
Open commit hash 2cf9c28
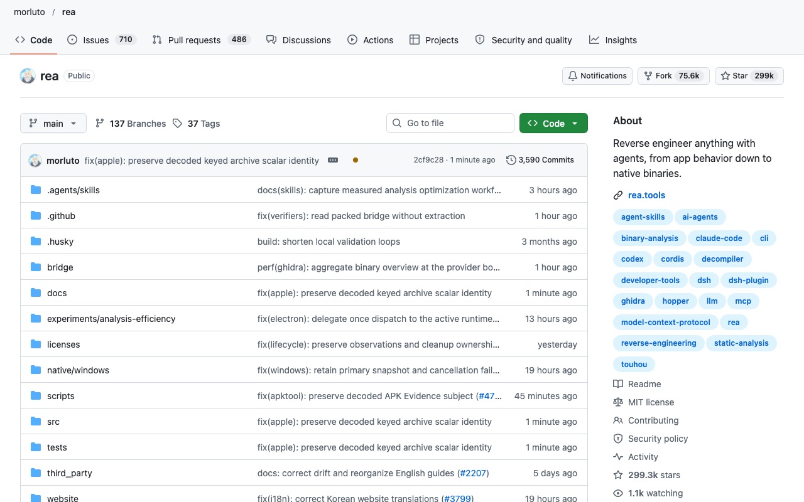(428, 160)
